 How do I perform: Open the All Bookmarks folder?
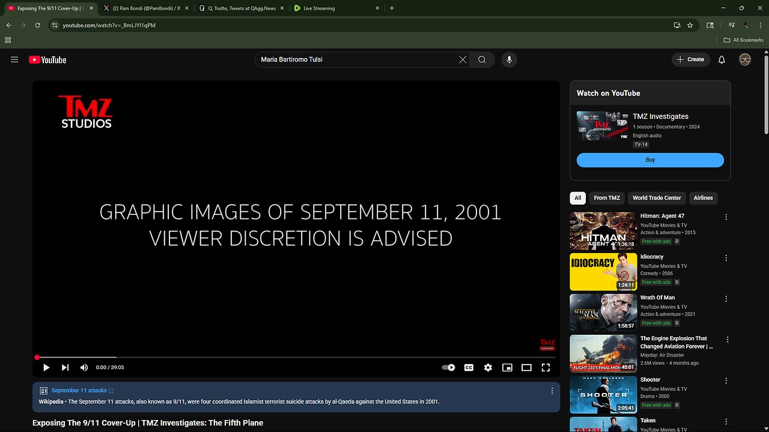744,40
